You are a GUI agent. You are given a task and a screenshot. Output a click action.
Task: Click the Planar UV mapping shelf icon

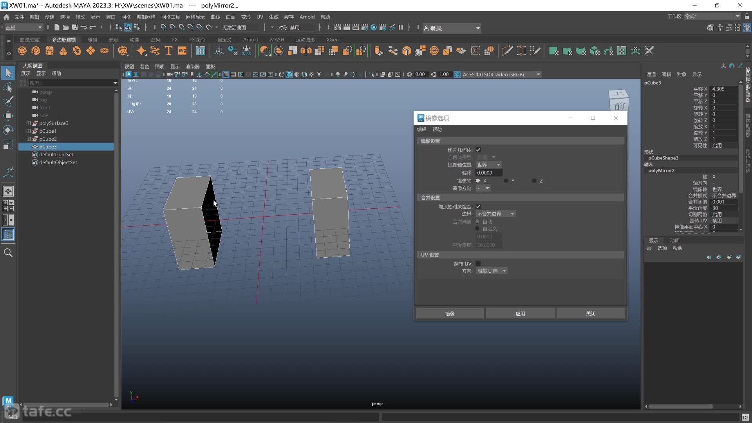pos(554,51)
